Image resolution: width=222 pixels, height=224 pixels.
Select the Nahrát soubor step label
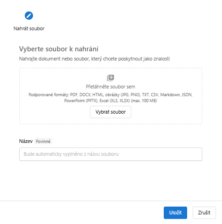click(x=29, y=28)
